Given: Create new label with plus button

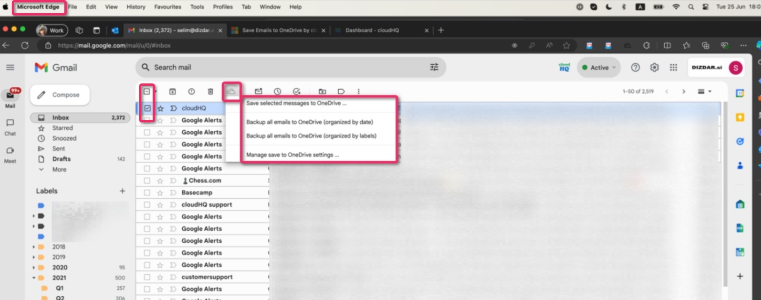Looking at the screenshot, I should [122, 191].
